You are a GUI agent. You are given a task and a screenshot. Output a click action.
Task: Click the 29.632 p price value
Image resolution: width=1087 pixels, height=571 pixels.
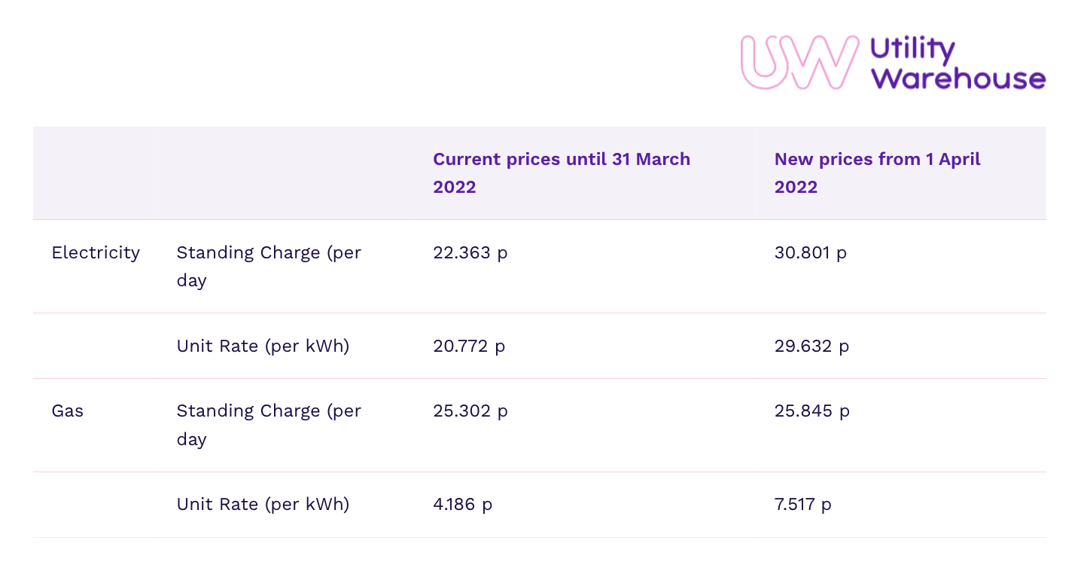[811, 346]
